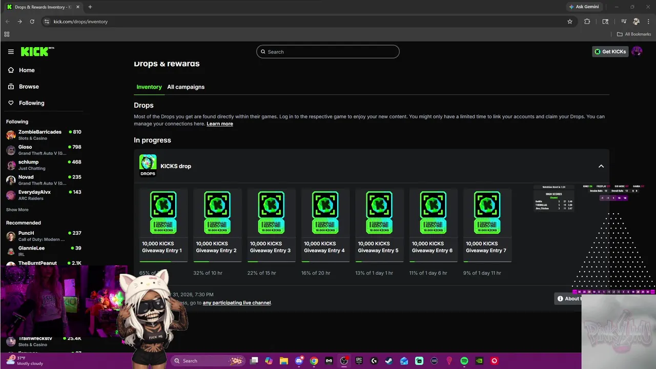Image resolution: width=656 pixels, height=369 pixels.
Task: Reload the page with refresh icon
Action: [32, 22]
